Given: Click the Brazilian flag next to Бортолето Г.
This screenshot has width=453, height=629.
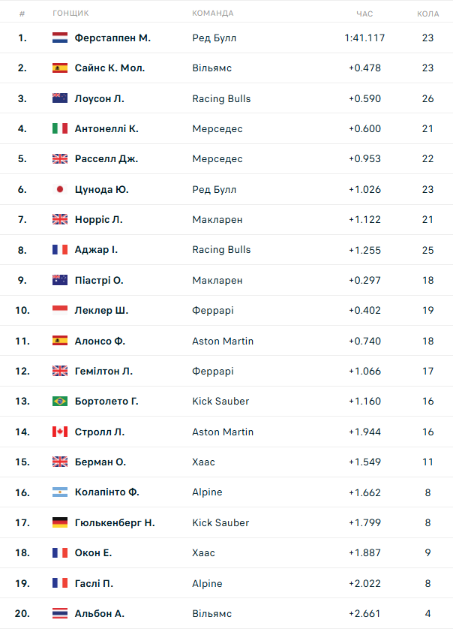Looking at the screenshot, I should (60, 401).
